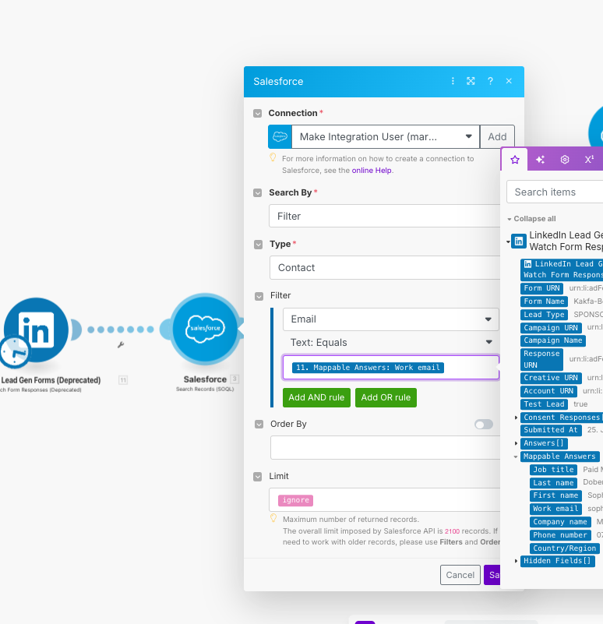This screenshot has width=603, height=624.
Task: Open the star favorites tab in mapping panel
Action: (x=515, y=160)
